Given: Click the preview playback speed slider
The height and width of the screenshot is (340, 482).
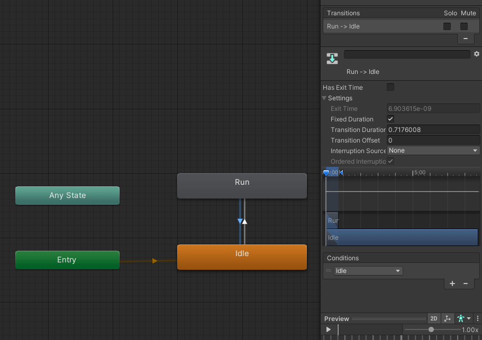Looking at the screenshot, I should (x=432, y=329).
